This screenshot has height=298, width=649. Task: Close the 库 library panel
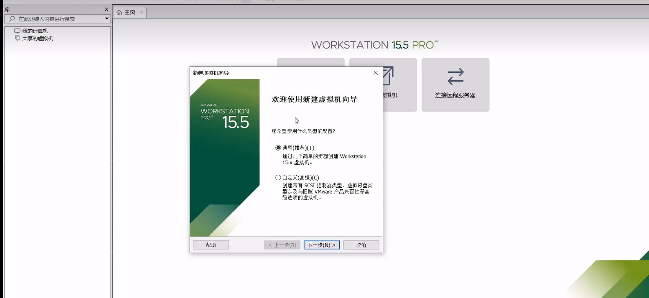point(107,9)
